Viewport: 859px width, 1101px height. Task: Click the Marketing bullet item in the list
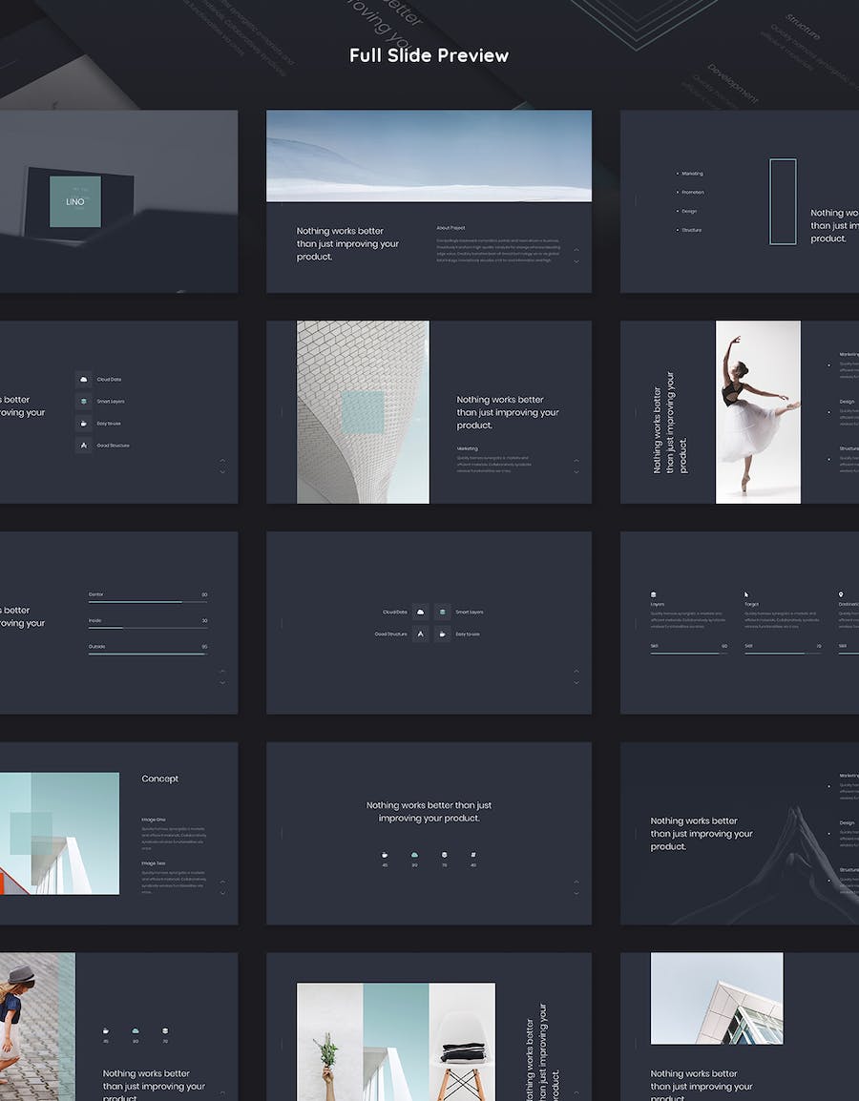pyautogui.click(x=691, y=174)
